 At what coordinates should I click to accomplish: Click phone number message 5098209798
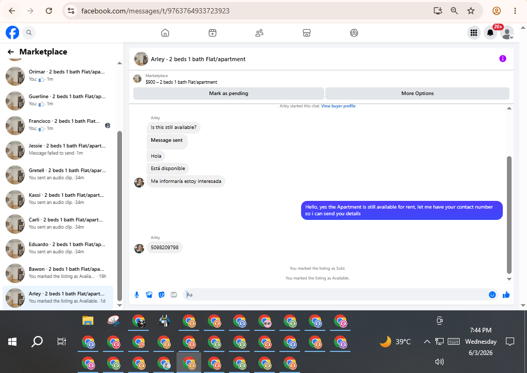(x=165, y=248)
